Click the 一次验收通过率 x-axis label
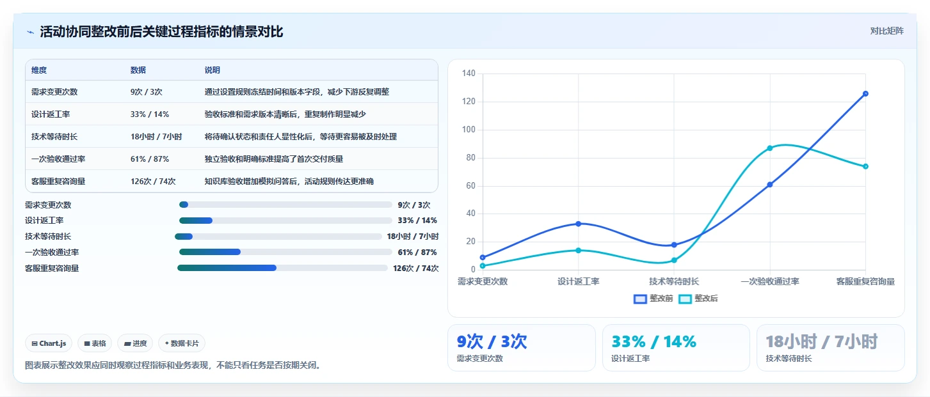This screenshot has height=397, width=930. (769, 281)
